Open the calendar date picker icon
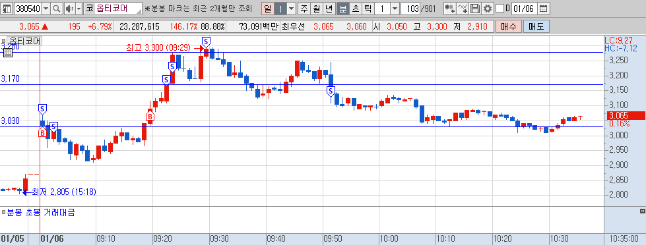This screenshot has width=646, height=245. 544,8
